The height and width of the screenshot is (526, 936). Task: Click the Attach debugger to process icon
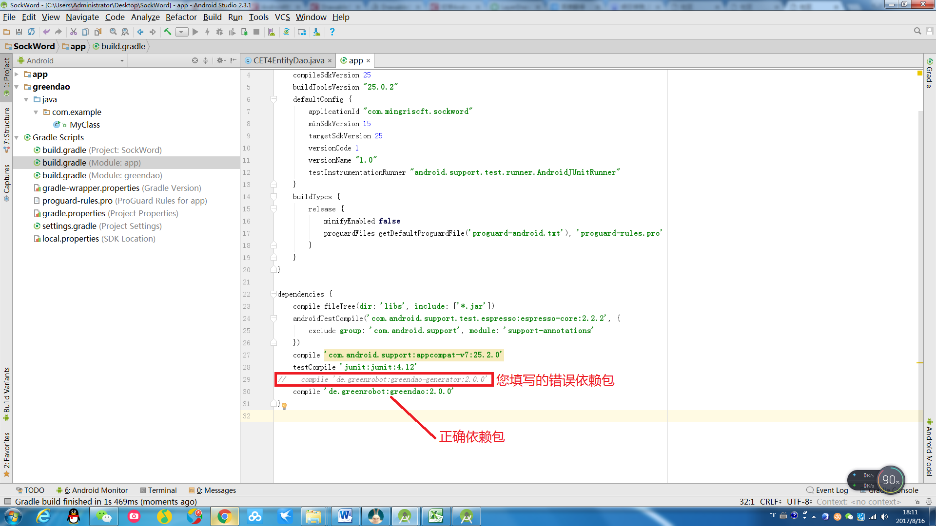click(x=244, y=32)
